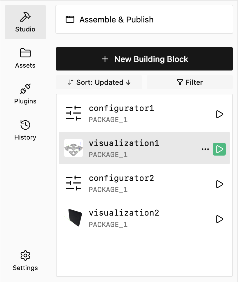Click PACKAGE_1 label under configurator2
Viewport: 238px width, 282px height.
coord(108,190)
